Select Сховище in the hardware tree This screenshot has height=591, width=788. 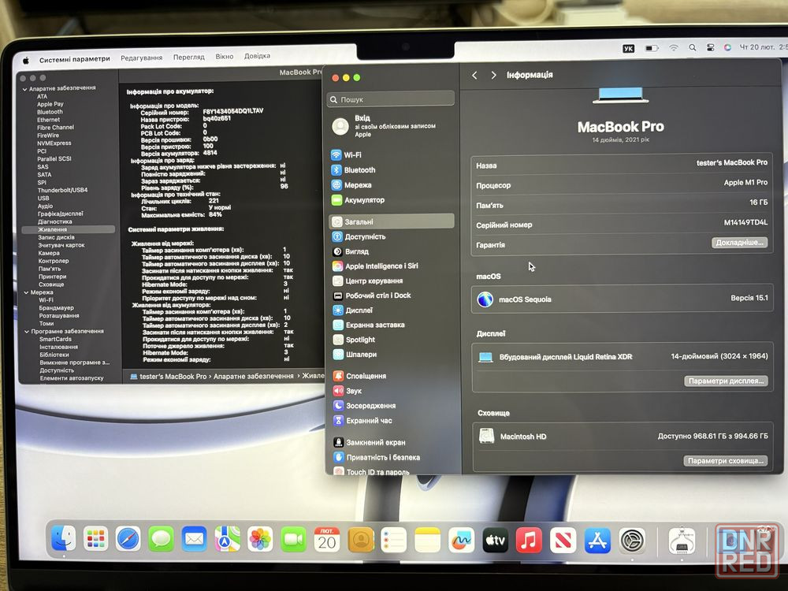50,284
